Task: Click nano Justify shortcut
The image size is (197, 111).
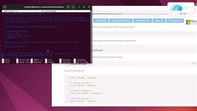Action: coord(65,62)
